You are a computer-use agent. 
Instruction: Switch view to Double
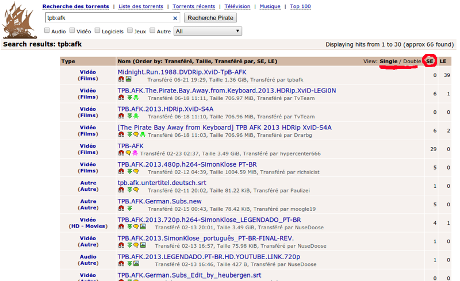412,61
